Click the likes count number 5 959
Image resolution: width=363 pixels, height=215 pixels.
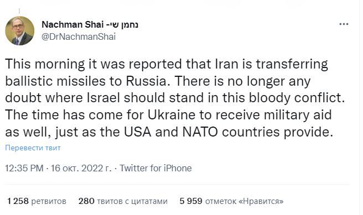pyautogui.click(x=191, y=201)
